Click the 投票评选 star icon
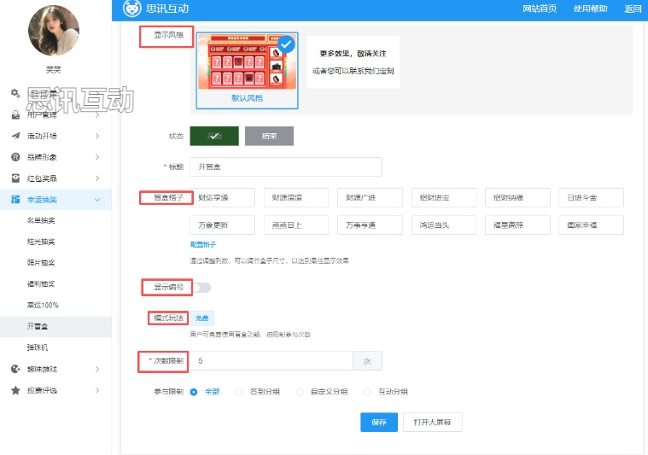The image size is (648, 455). point(15,390)
